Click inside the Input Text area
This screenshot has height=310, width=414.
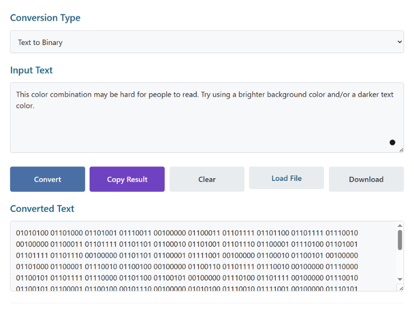coord(206,118)
